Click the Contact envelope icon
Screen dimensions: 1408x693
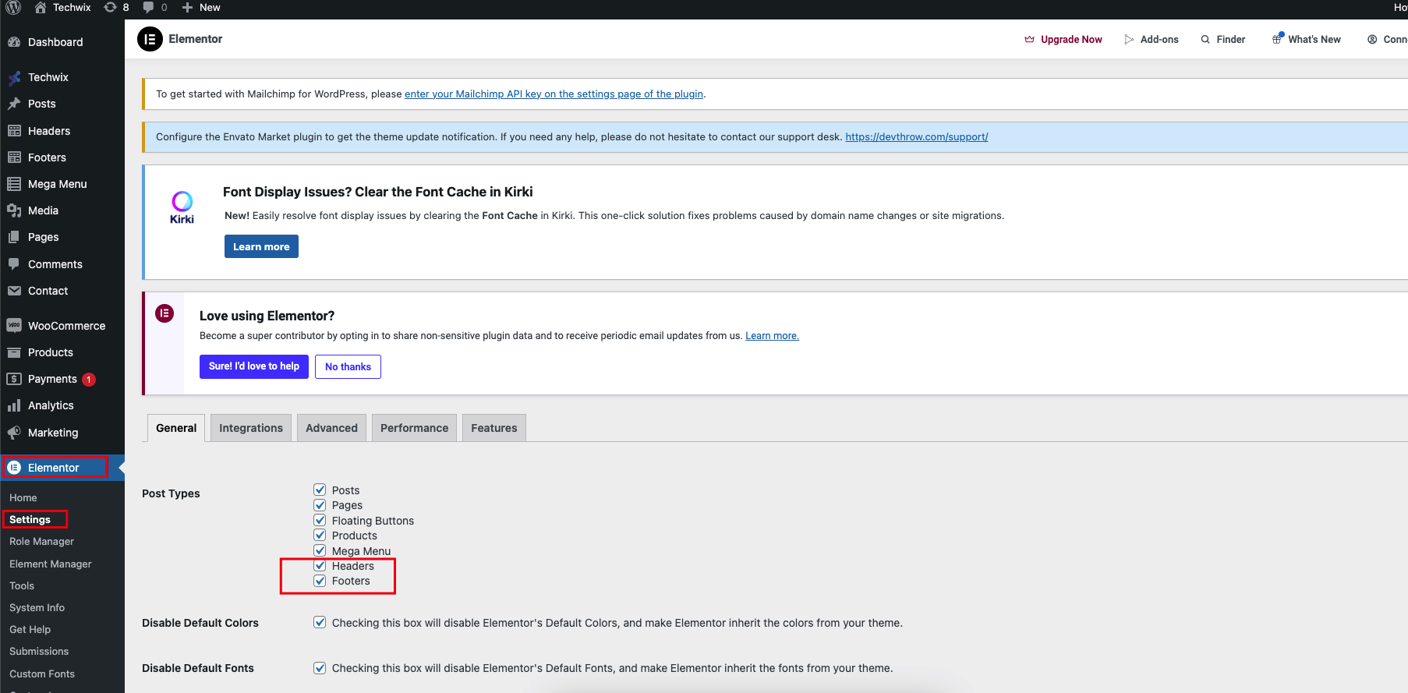[14, 291]
